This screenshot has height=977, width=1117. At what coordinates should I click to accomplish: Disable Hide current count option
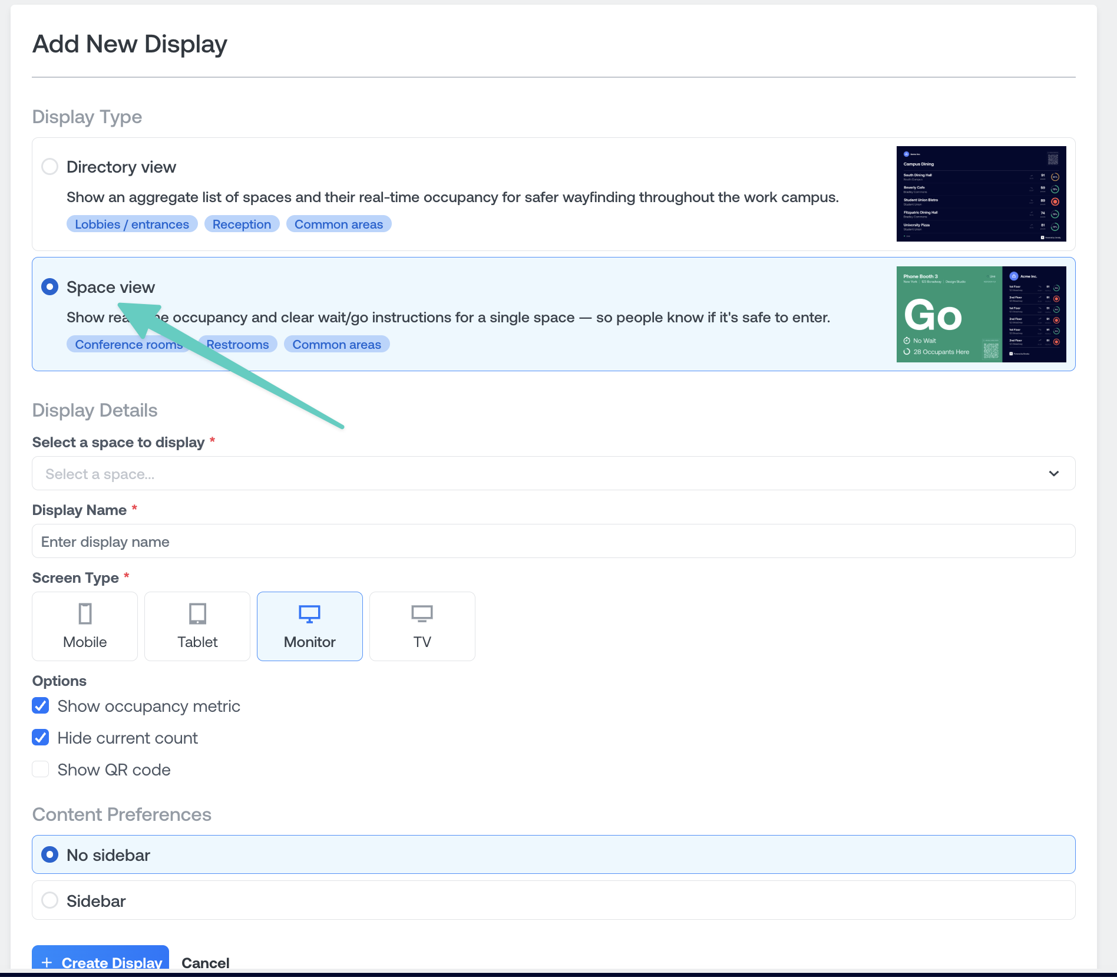[40, 737]
